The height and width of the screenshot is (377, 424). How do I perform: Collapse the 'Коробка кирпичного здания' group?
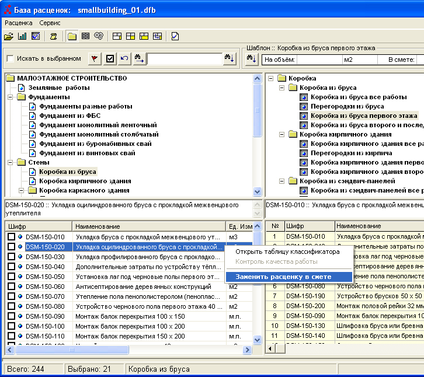pyautogui.click(x=281, y=134)
